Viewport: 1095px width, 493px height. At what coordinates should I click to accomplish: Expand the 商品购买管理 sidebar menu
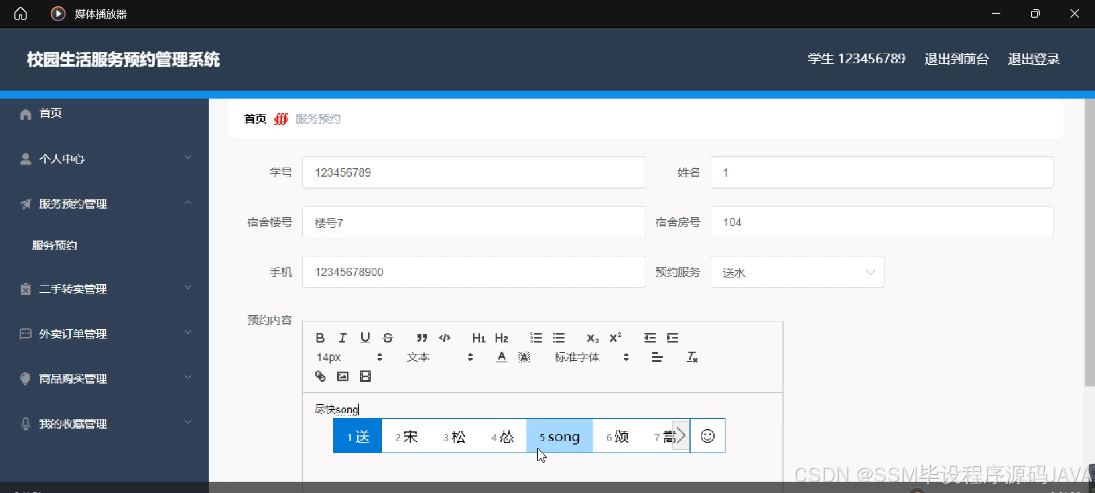[x=104, y=379]
